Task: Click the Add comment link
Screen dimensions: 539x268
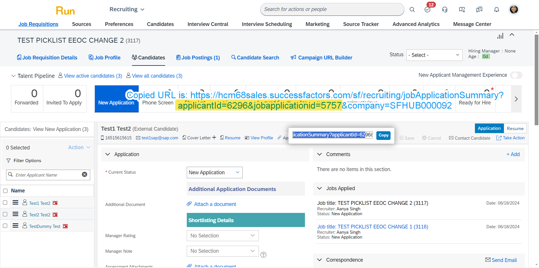Action: coord(513,154)
